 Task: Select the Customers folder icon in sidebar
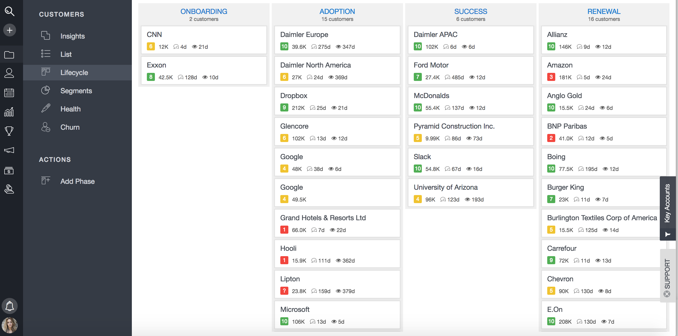[9, 54]
